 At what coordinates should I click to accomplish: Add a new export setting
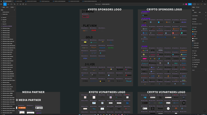pos(206,70)
